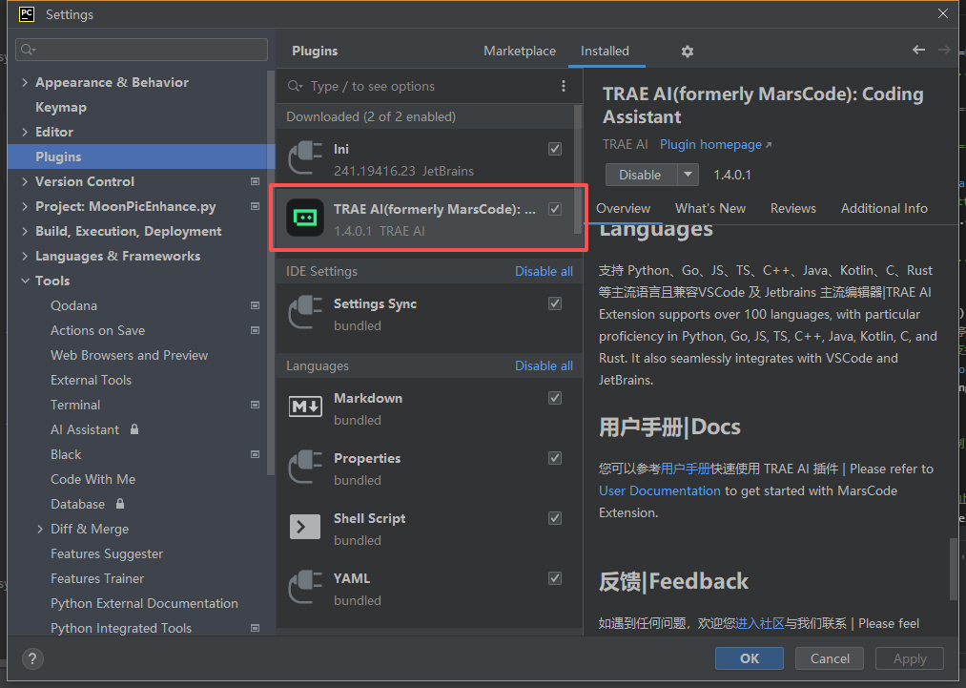Click the project-level icon beside Black
The width and height of the screenshot is (966, 688).
pos(255,454)
